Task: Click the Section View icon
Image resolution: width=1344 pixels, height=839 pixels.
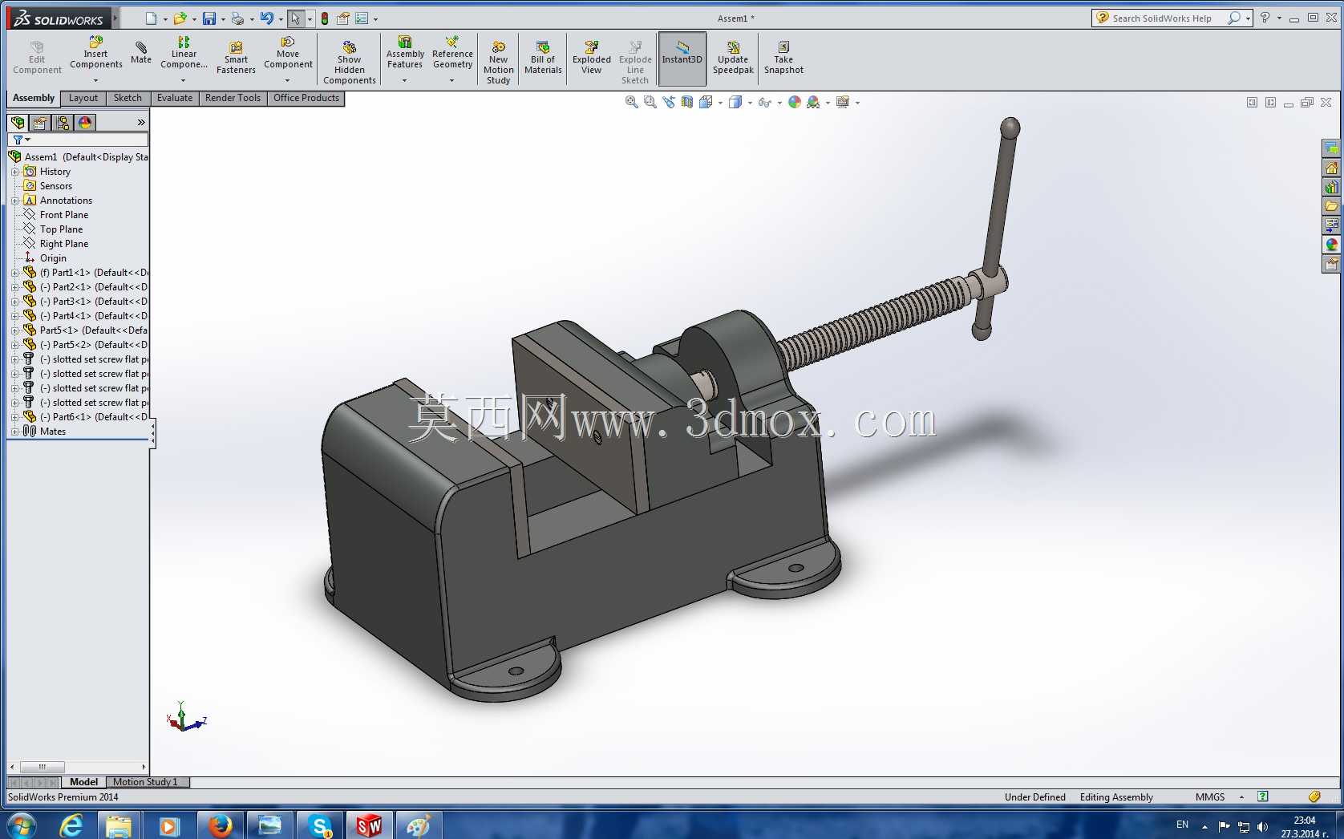Action: click(687, 102)
